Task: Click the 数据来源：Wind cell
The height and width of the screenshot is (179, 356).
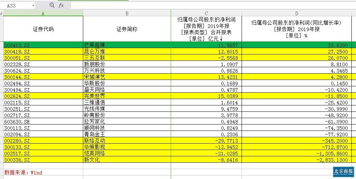Action: pyautogui.click(x=43, y=172)
